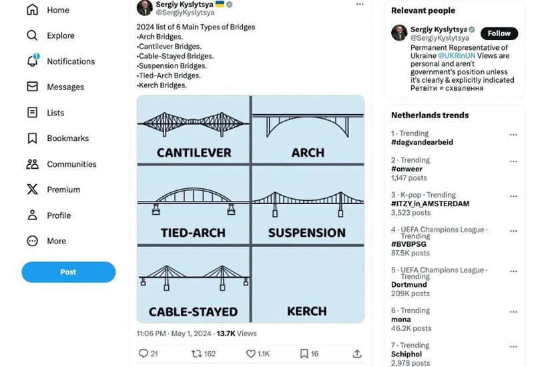Follow Sergiy Kyslytsya
Screen dimensions: 534x367
click(499, 33)
